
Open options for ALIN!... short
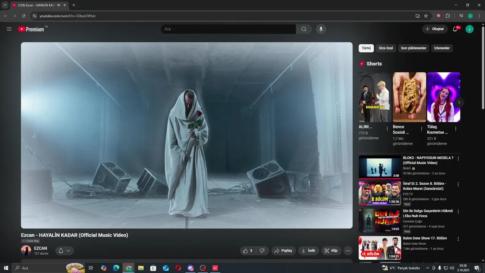click(x=387, y=129)
